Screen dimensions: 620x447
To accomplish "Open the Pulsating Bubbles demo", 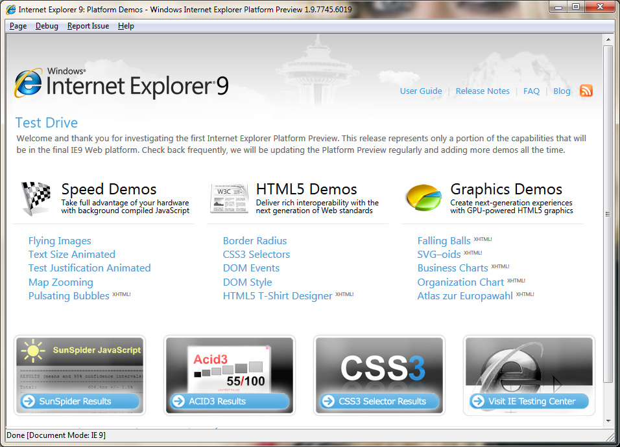I will pos(69,296).
